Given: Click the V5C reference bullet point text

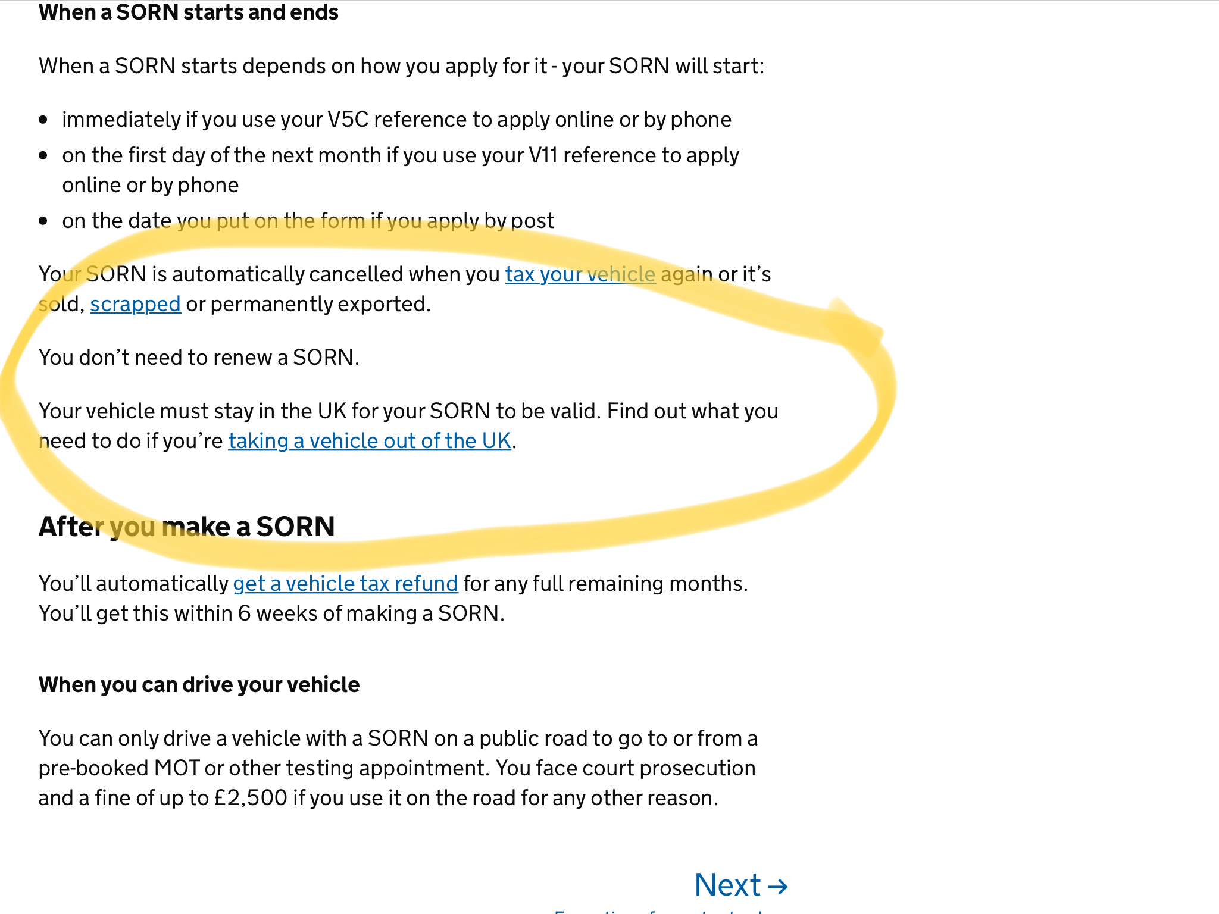Looking at the screenshot, I should tap(396, 120).
